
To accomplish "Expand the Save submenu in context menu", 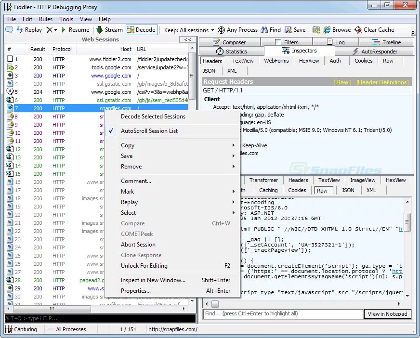I will coord(172,156).
